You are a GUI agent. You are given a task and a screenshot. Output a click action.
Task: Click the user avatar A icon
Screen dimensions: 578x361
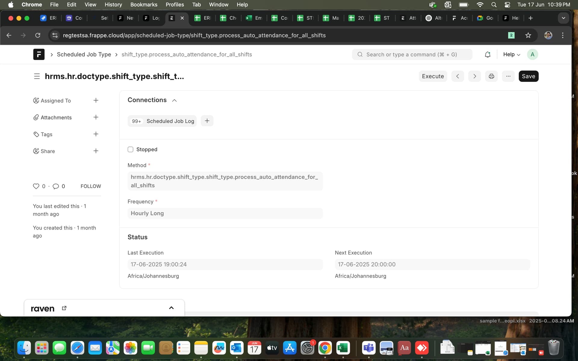coord(532,54)
